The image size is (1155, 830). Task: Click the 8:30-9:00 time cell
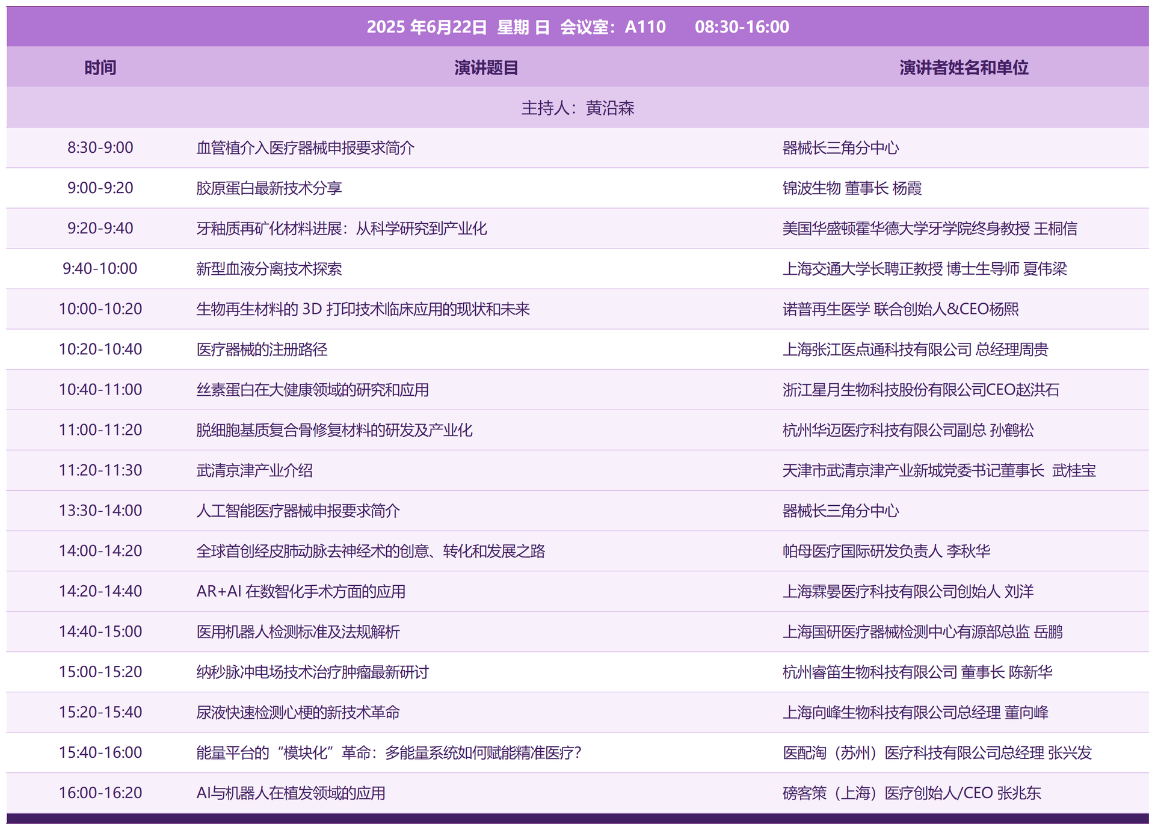100,147
